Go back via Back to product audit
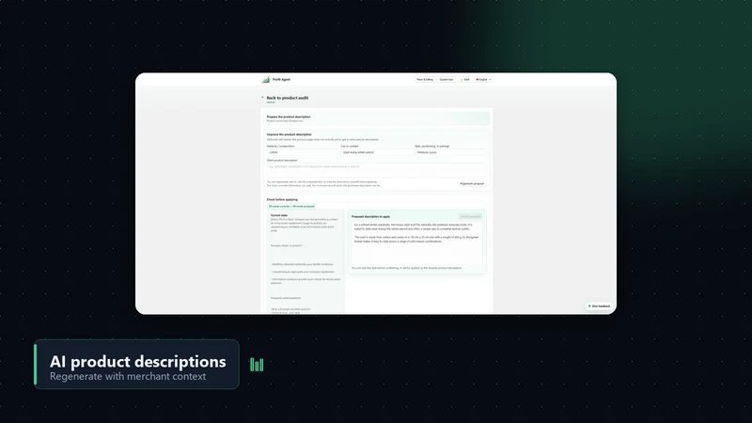This screenshot has height=423, width=752. click(x=288, y=98)
